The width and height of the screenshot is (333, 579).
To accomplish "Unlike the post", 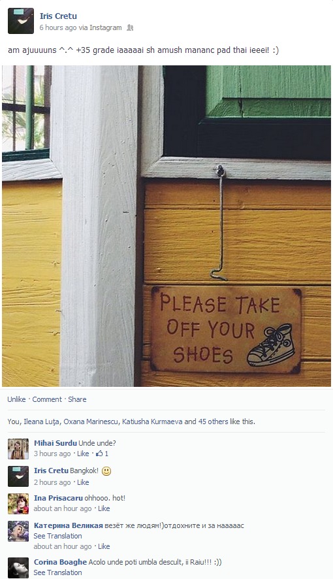I will coord(16,399).
